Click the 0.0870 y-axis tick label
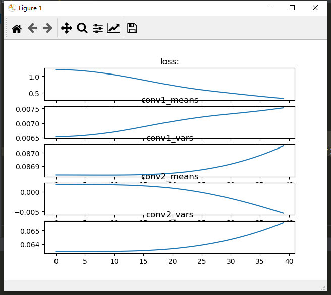This screenshot has height=295, width=331. coord(28,154)
